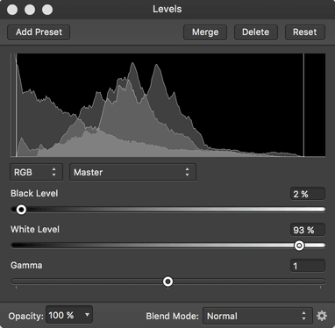Open blend options gear icon
Viewport: 335px width, 328px height.
click(x=322, y=316)
